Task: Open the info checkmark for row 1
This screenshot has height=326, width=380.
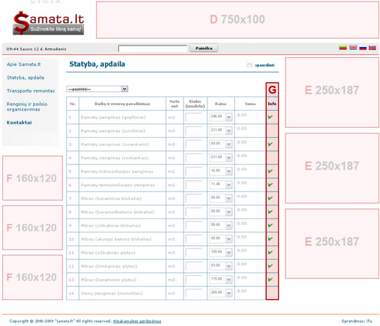Action: pos(271,117)
